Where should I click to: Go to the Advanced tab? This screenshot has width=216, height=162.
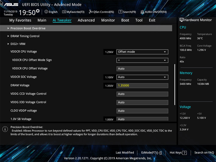pyautogui.click(x=86, y=20)
